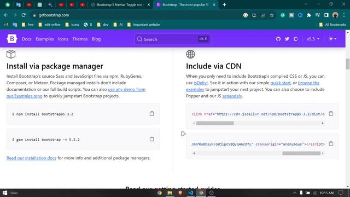This screenshot has width=350, height=197.
Task: Focus the Bootstrap docs Search field
Action: pos(173,39)
